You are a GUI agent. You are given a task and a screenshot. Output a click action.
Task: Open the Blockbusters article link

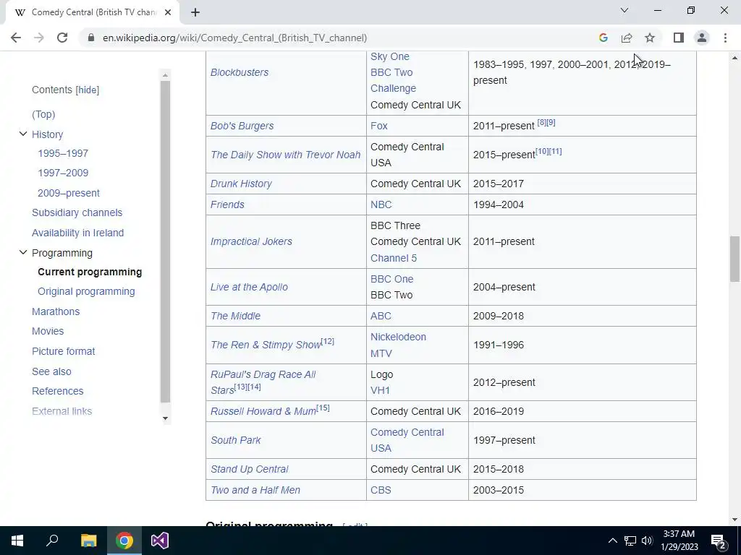click(239, 72)
